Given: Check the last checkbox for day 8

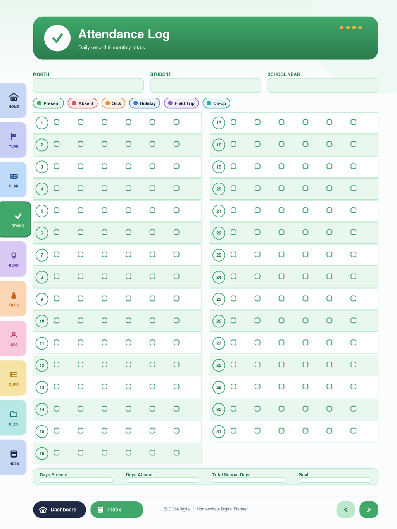Looking at the screenshot, I should pyautogui.click(x=176, y=276).
